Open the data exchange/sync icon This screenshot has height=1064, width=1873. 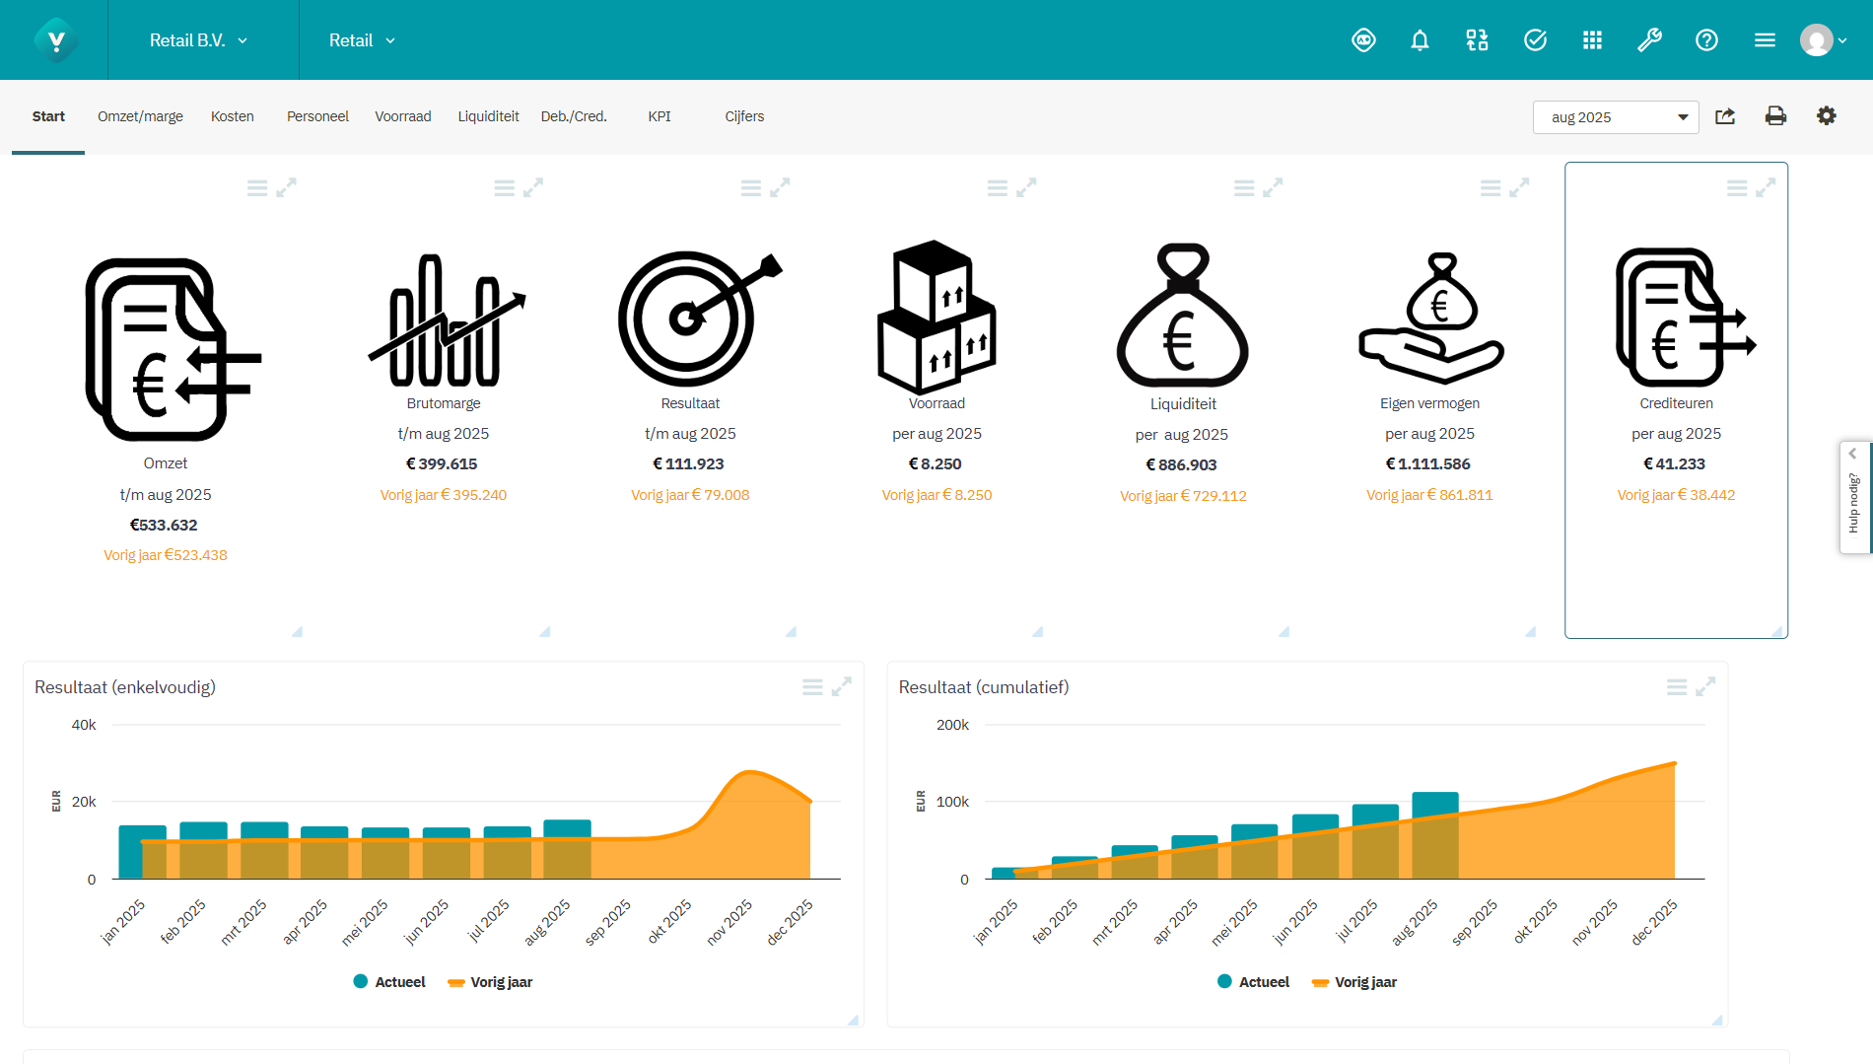point(1477,39)
